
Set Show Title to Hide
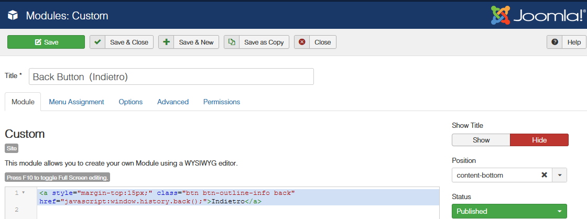click(x=539, y=140)
